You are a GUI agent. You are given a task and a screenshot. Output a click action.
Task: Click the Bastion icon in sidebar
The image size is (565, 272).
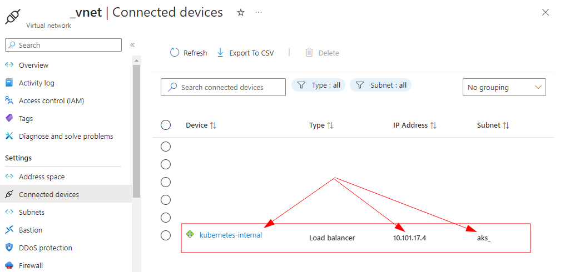point(9,230)
